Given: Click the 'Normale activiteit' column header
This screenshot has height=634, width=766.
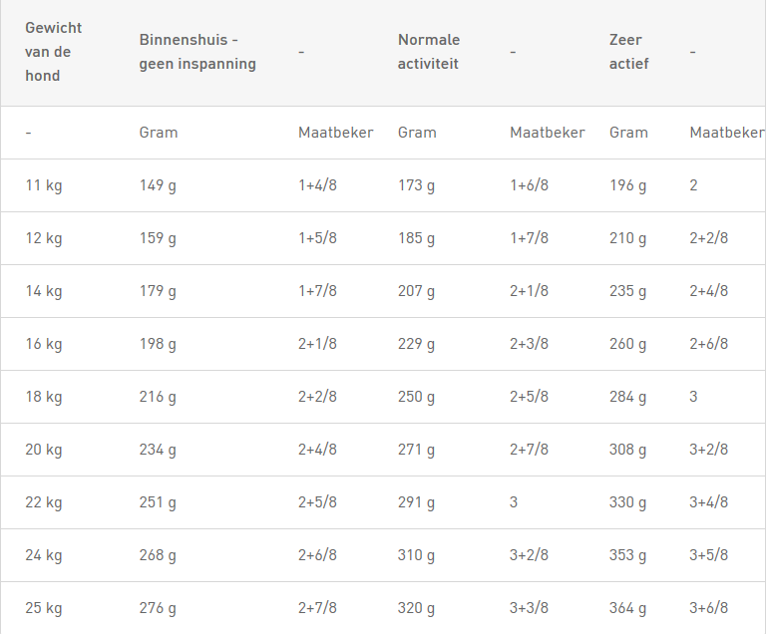Looking at the screenshot, I should click(x=429, y=52).
